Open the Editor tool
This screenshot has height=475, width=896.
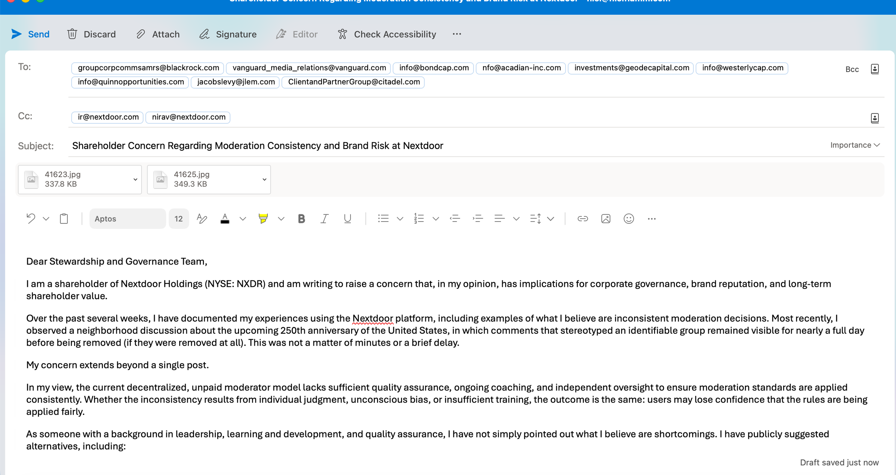pos(297,34)
